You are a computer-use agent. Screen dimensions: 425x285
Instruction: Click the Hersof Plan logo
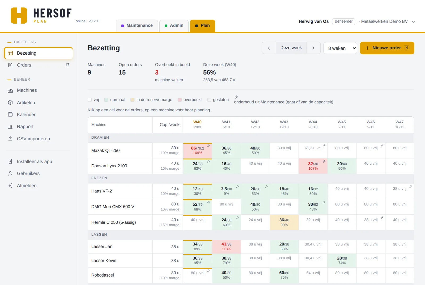point(41,15)
